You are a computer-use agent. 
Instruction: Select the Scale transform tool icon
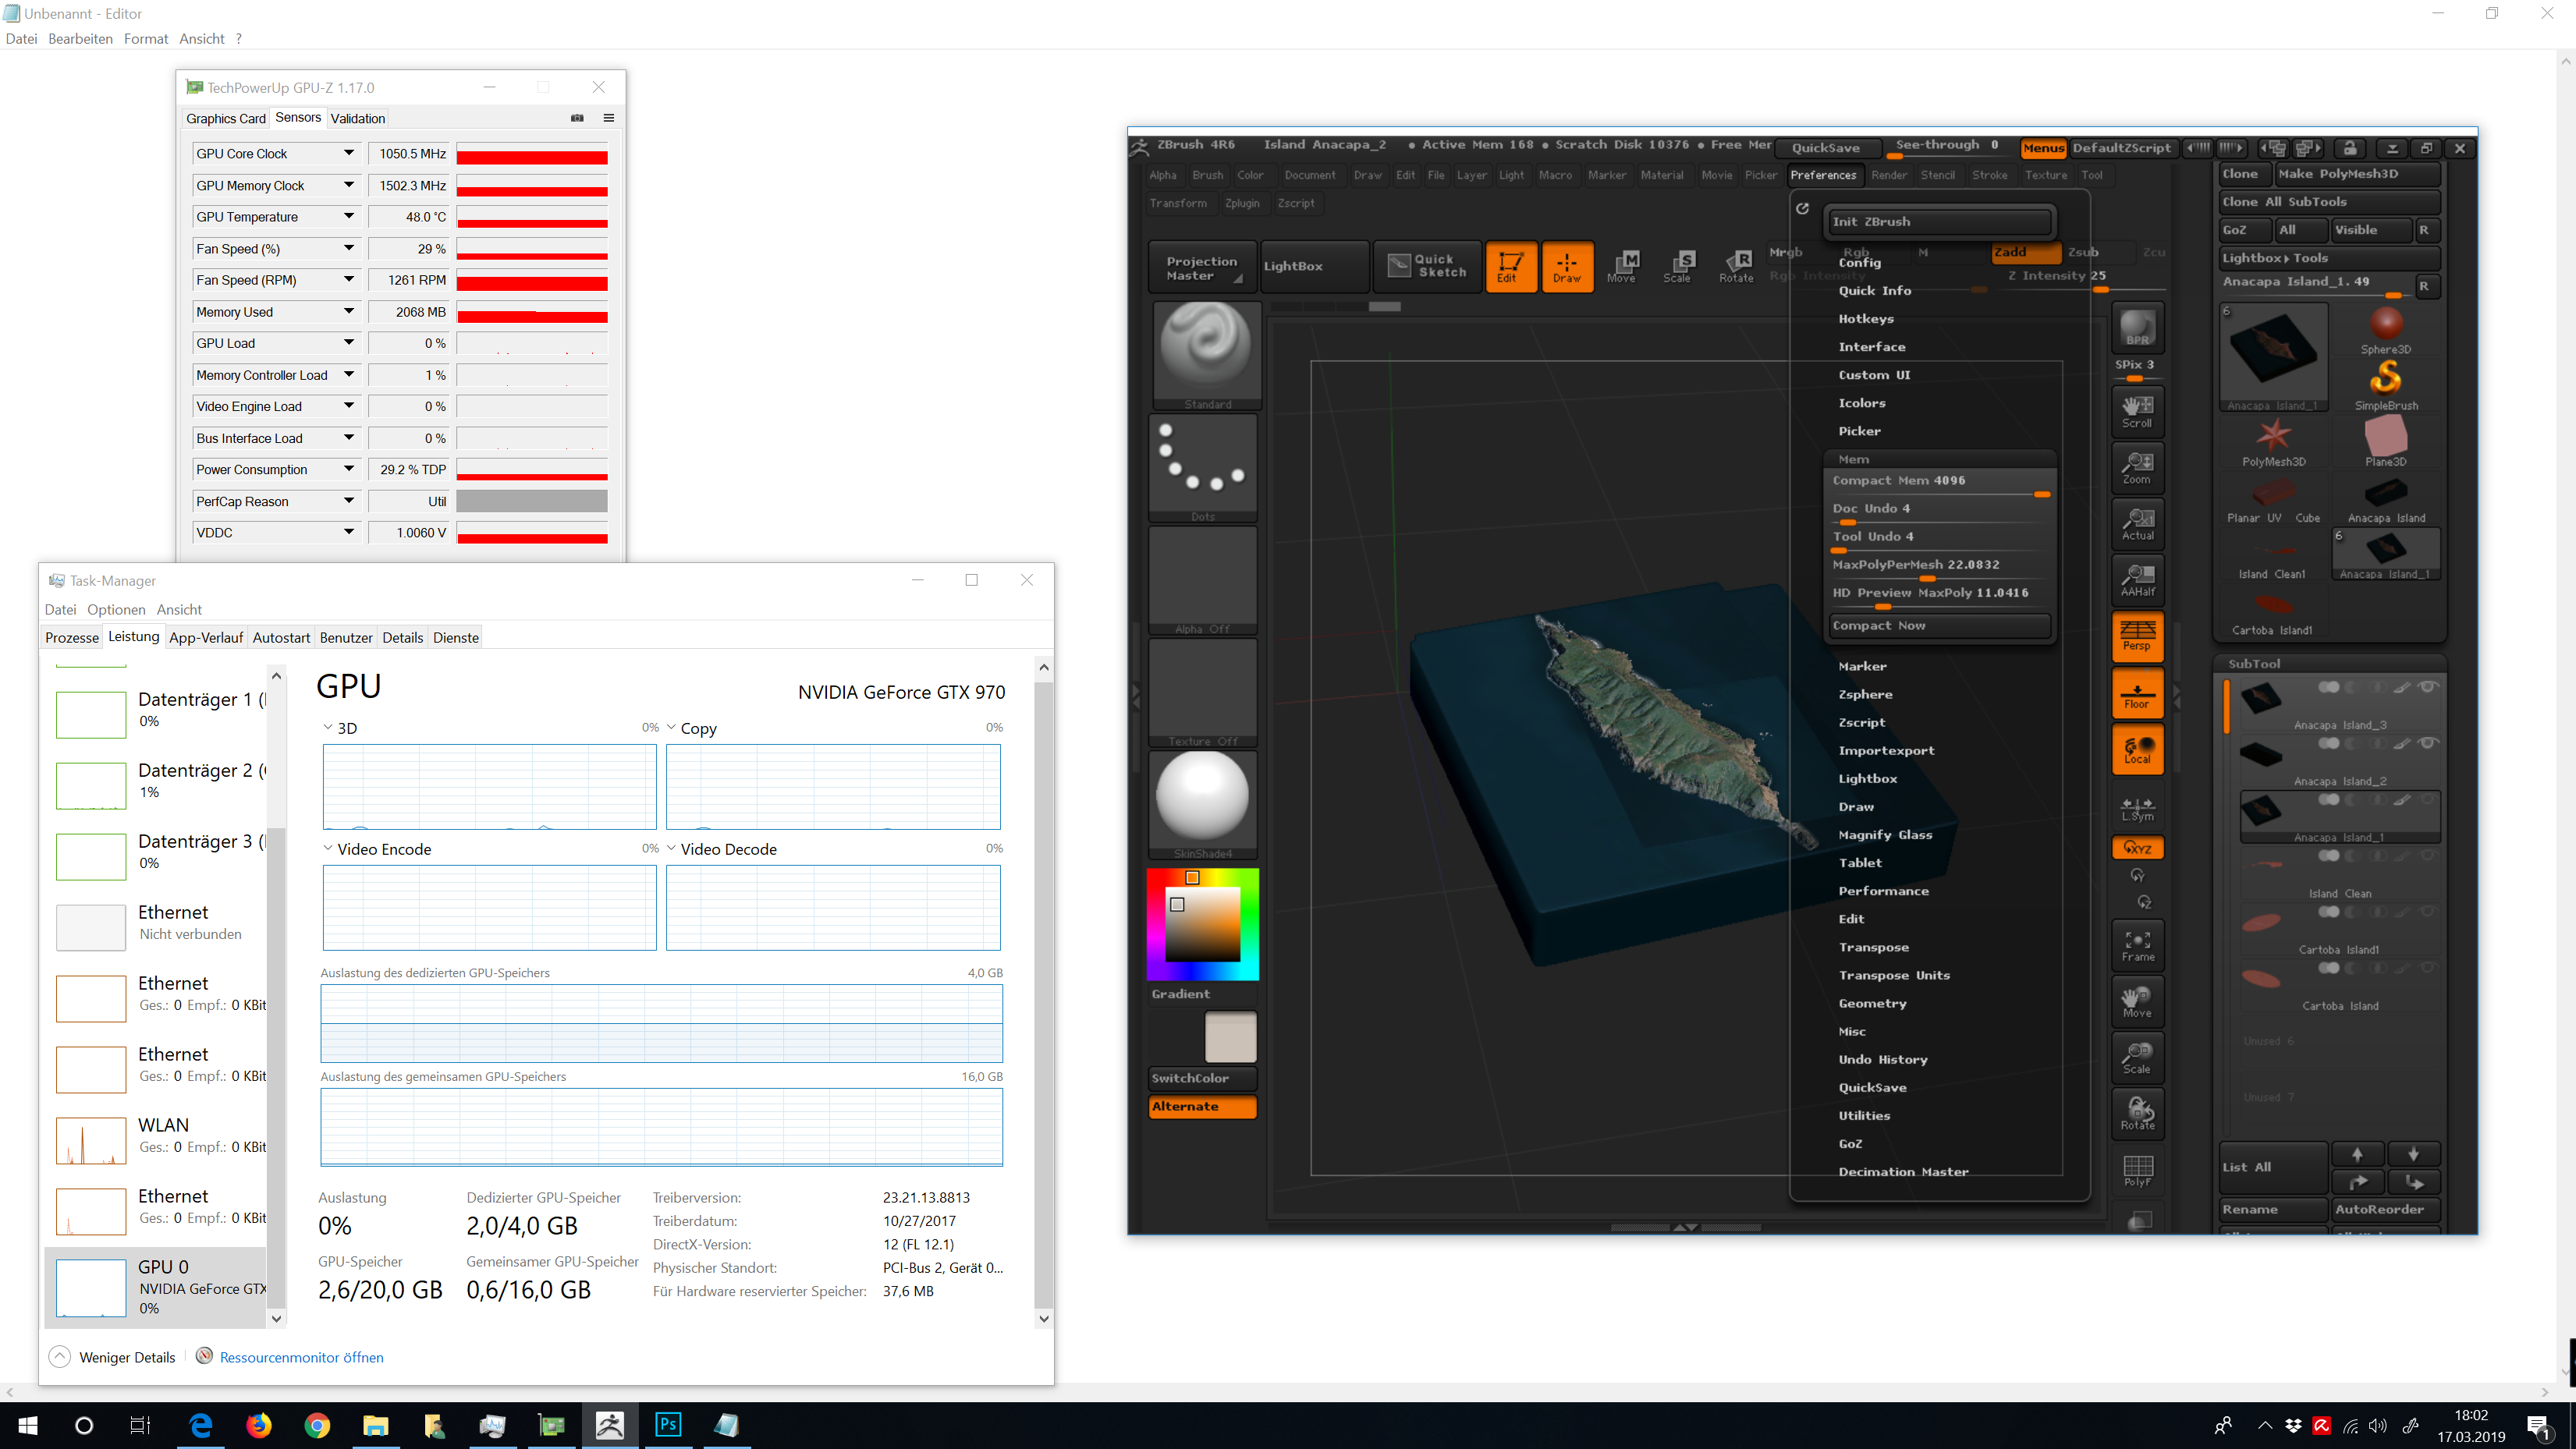(x=1678, y=266)
